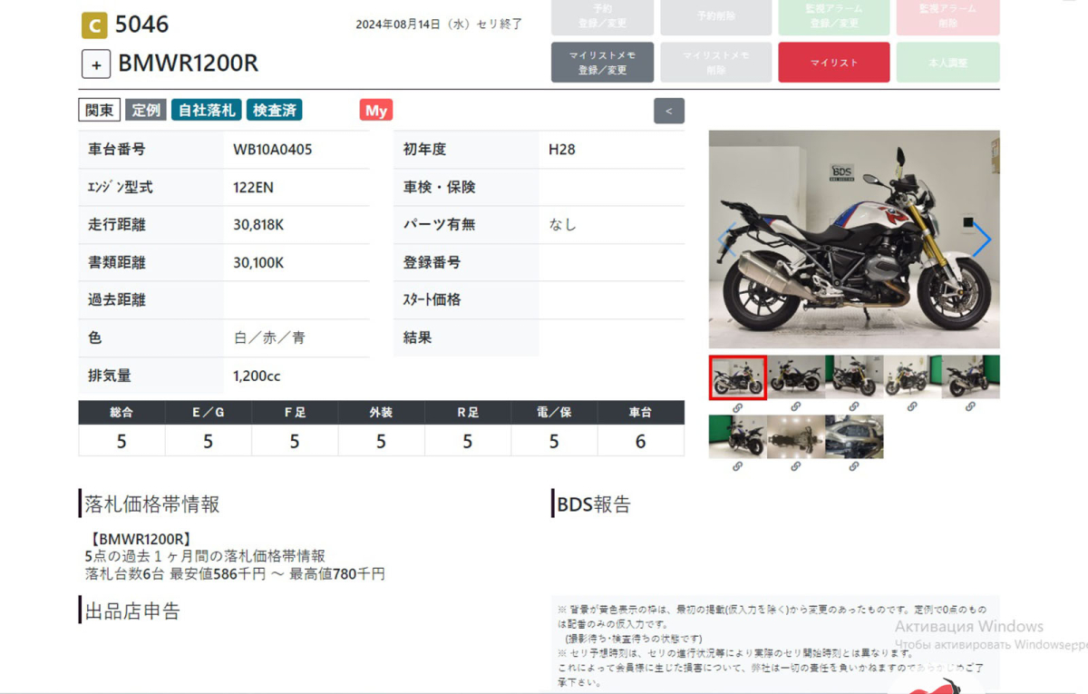Screen dimensions: 1088x694
Task: Select the red-bordered side-view thumbnail
Action: point(738,377)
